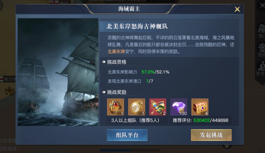Start battle with 发起挑战 button
Image resolution: width=265 pixels, height=153 pixels.
pyautogui.click(x=211, y=135)
